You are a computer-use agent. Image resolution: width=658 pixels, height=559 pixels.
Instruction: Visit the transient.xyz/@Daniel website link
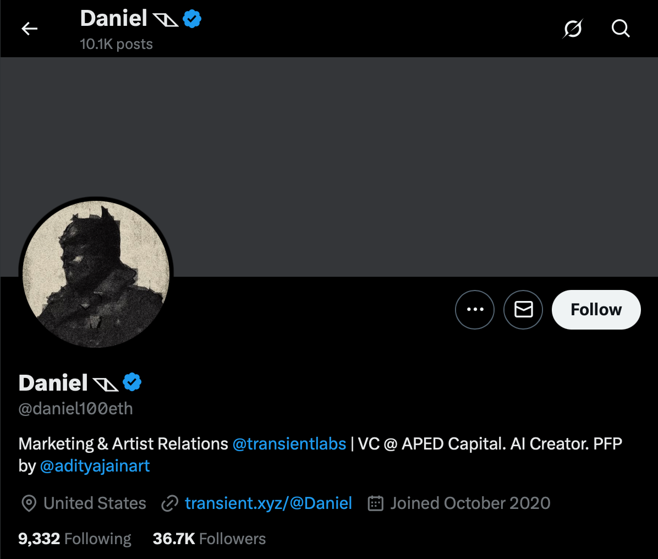coord(268,503)
